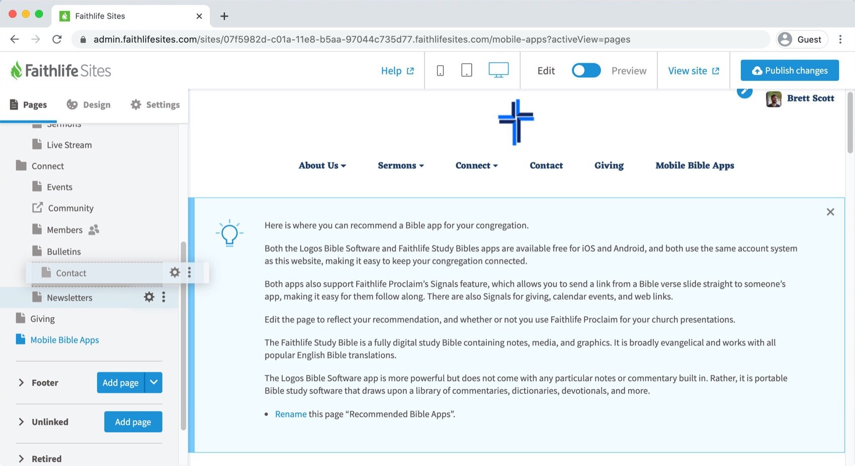This screenshot has height=466, width=855.
Task: Open the View site link
Action: (x=694, y=71)
